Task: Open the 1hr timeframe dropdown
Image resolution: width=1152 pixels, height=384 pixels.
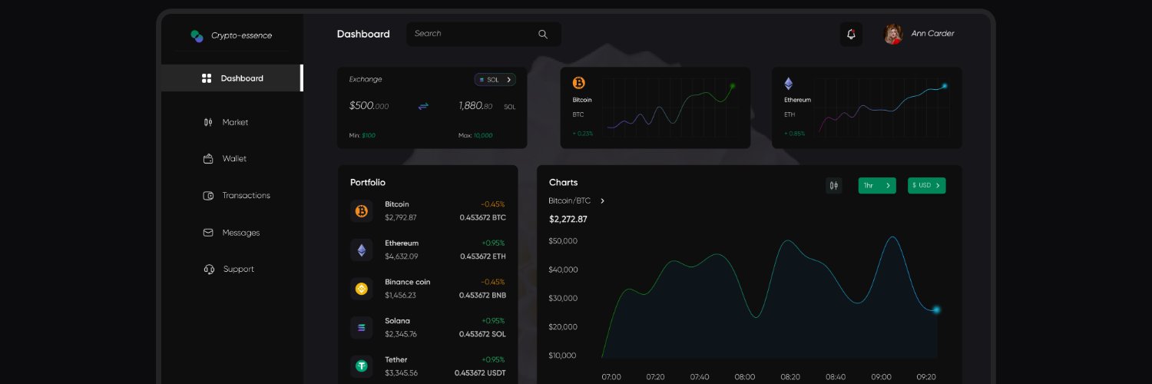Action: [877, 185]
